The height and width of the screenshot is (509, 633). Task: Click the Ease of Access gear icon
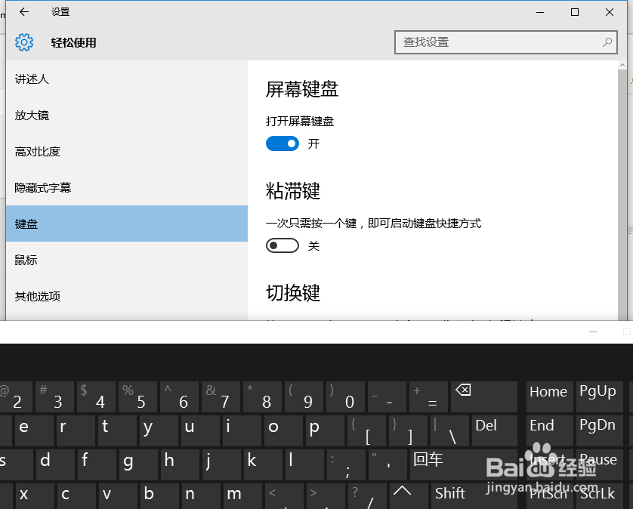pos(24,42)
